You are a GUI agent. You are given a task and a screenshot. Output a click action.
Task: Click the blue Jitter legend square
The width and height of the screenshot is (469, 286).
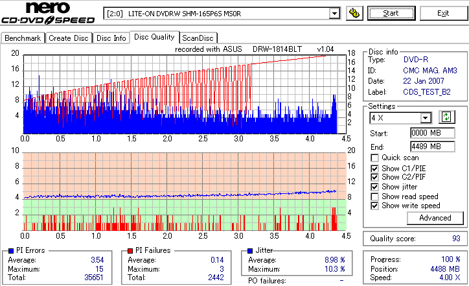point(250,251)
